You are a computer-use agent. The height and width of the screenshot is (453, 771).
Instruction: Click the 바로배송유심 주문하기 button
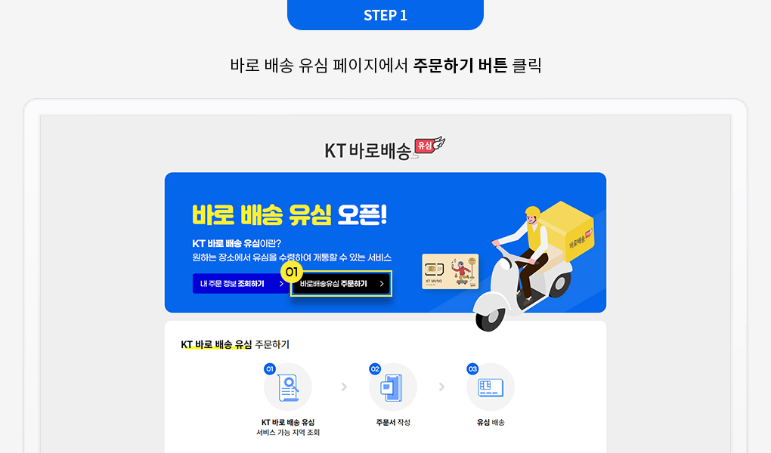coord(341,283)
